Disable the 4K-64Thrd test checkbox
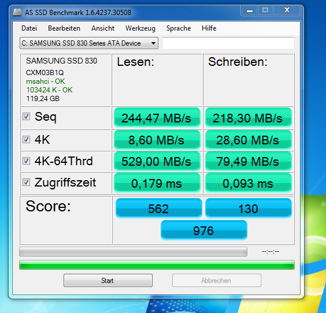 26,161
